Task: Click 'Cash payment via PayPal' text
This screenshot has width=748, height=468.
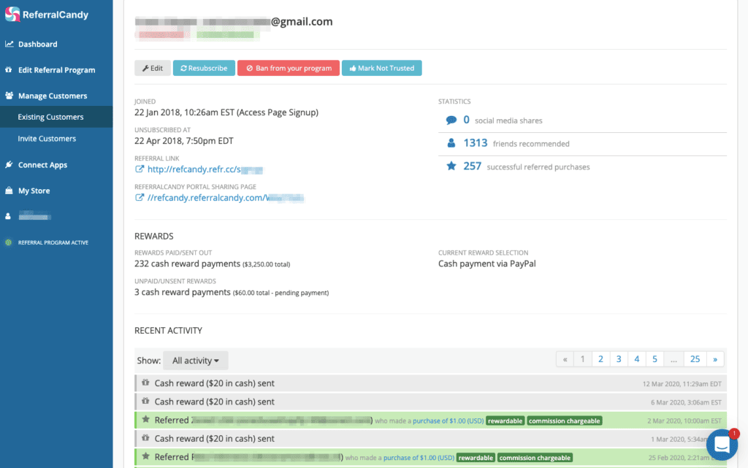Action: click(x=487, y=264)
